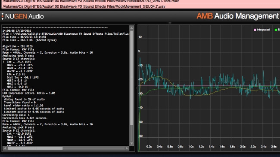Click the 1.0s label on the time axis
280x157 pixels.
click(x=191, y=147)
